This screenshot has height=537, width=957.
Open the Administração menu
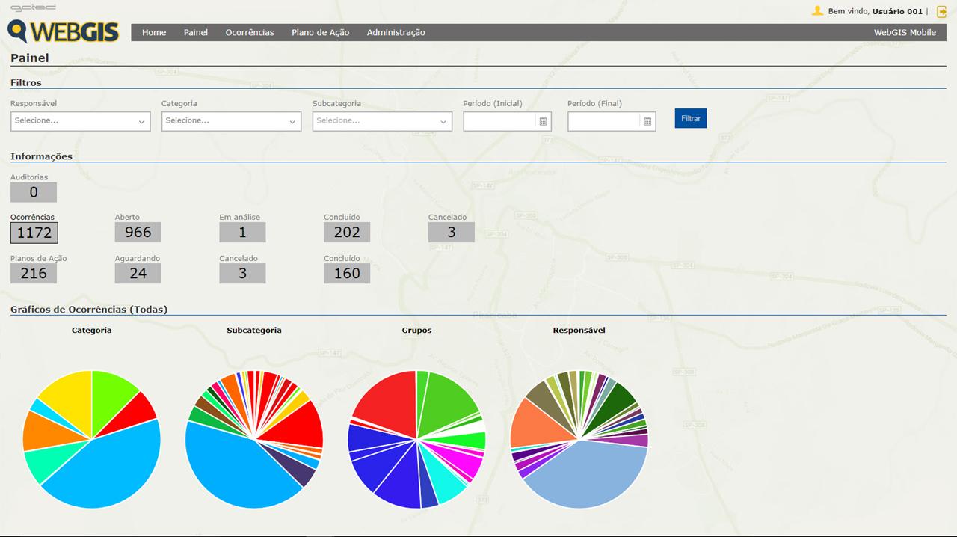[x=396, y=32]
